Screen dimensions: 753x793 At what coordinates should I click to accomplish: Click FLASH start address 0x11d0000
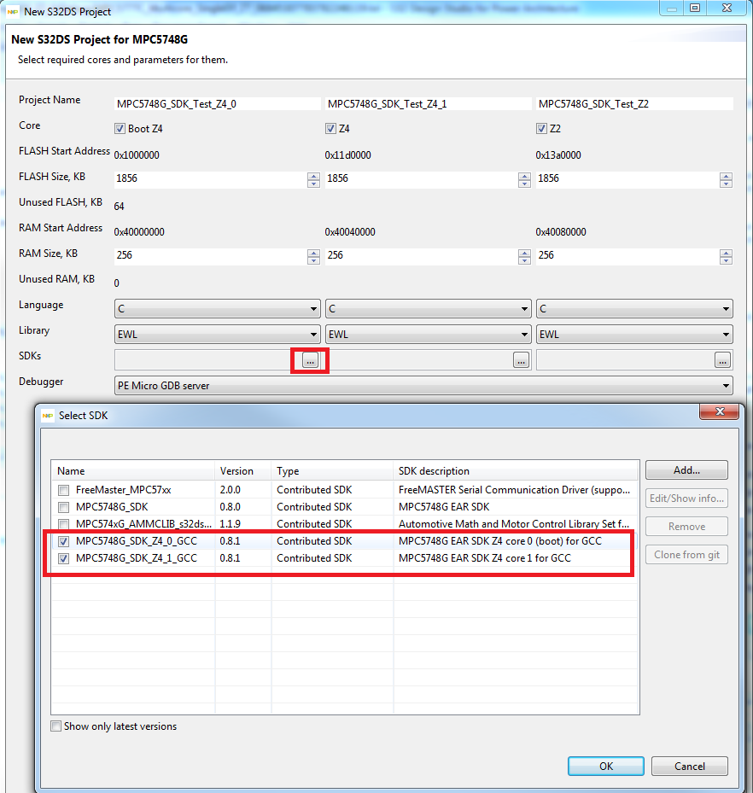tap(348, 155)
